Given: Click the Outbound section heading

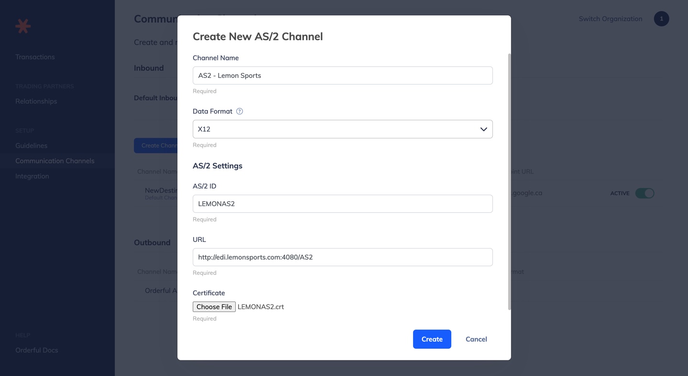Looking at the screenshot, I should tap(152, 242).
